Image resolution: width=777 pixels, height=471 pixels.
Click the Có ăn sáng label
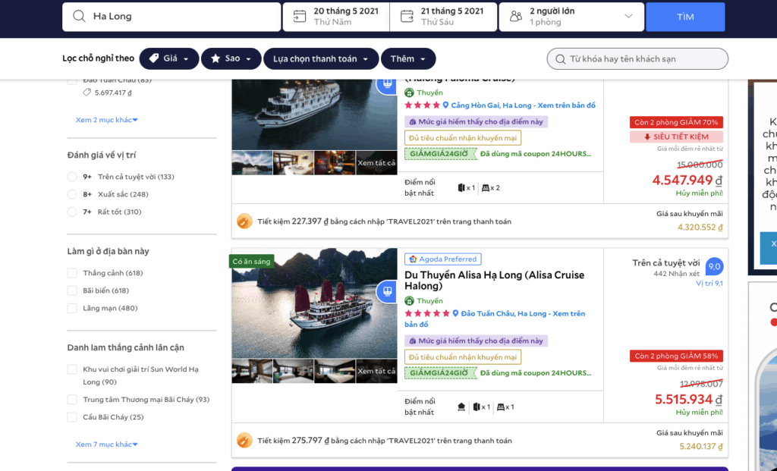point(251,262)
